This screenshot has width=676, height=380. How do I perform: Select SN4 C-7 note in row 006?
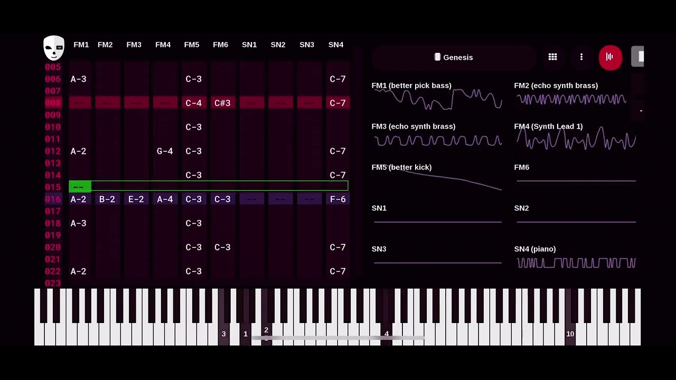point(337,79)
